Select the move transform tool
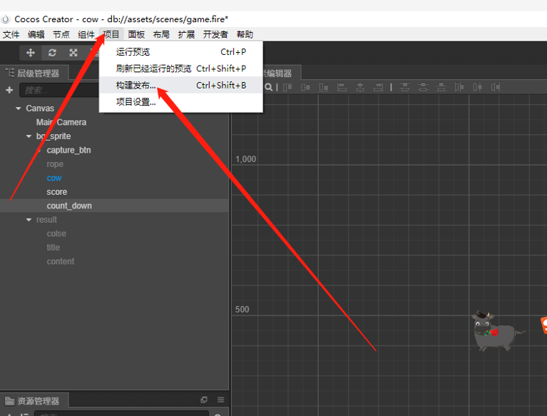Screen dimensions: 547x416 click(31, 53)
